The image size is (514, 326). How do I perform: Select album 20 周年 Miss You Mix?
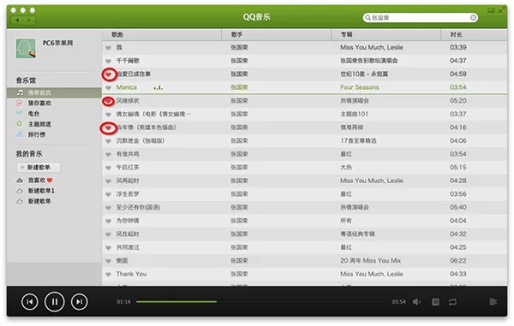click(370, 260)
